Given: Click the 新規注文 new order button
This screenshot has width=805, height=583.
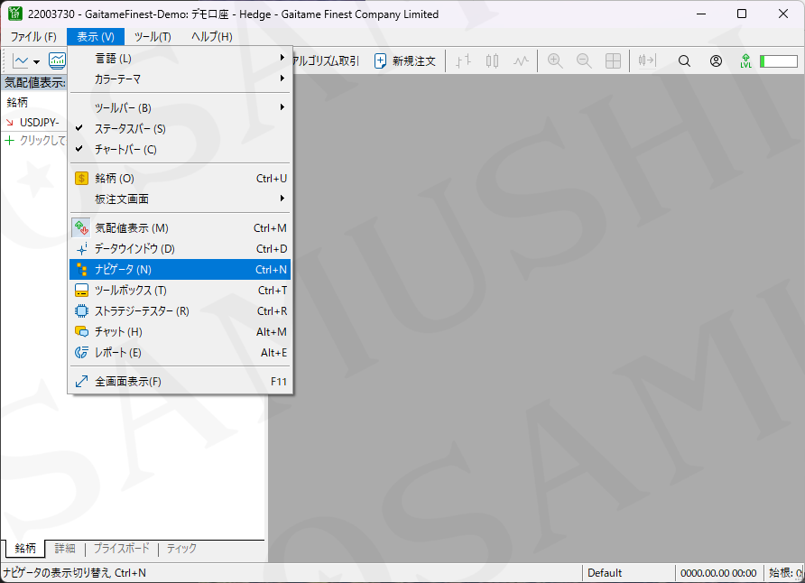Looking at the screenshot, I should (405, 61).
